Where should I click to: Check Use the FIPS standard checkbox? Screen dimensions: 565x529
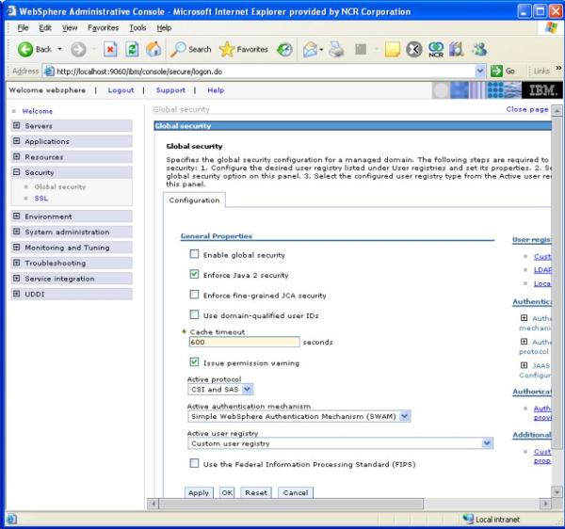[194, 463]
